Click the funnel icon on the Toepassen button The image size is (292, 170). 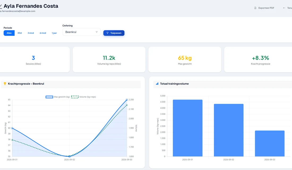[x=108, y=33]
